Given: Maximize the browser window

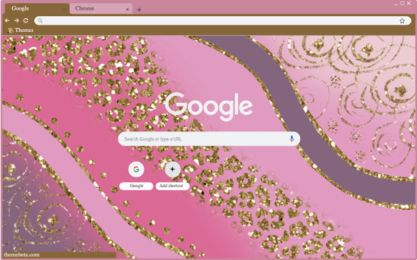Looking at the screenshot, I should point(403,3).
